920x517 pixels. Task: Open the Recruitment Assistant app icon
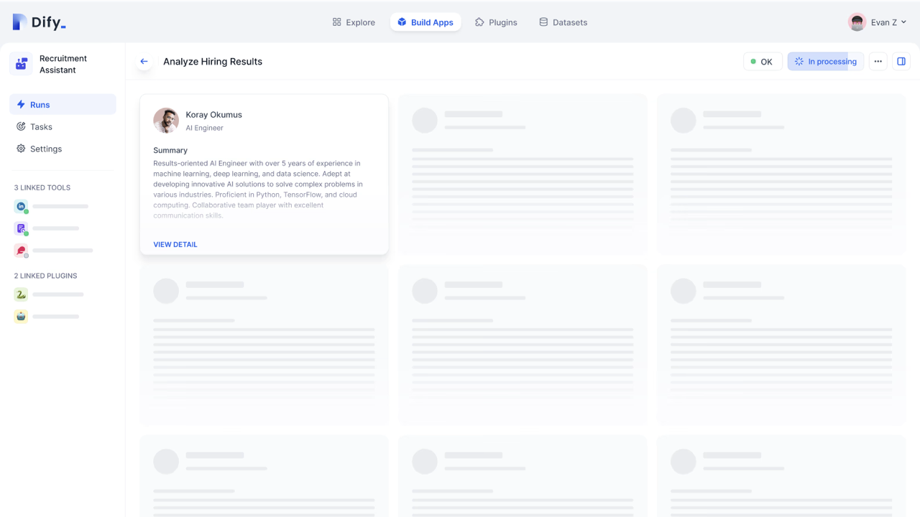tap(22, 64)
